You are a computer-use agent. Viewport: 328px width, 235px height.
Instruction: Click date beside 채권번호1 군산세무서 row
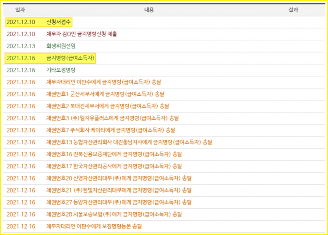[21, 94]
